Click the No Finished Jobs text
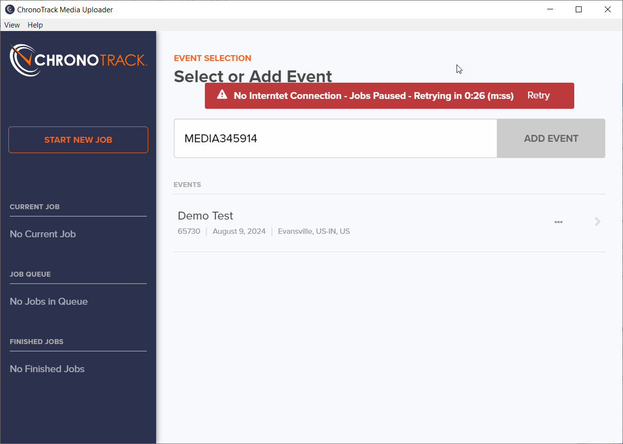The image size is (623, 444). [47, 369]
